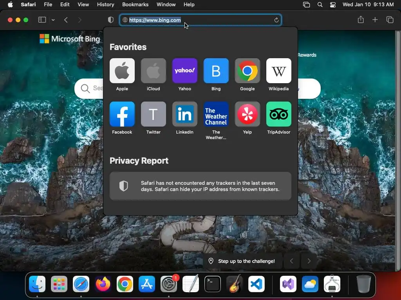Click the date and time in menu bar
Screen dimensions: 401x300
(368, 5)
